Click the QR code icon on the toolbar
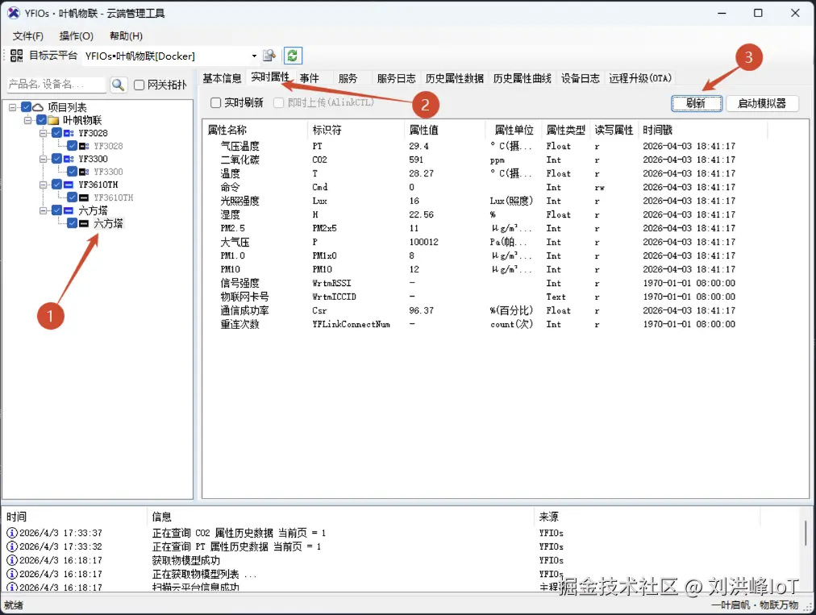 pyautogui.click(x=18, y=54)
